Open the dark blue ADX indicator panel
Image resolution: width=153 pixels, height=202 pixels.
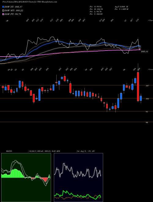pyautogui.click(x=78, y=178)
